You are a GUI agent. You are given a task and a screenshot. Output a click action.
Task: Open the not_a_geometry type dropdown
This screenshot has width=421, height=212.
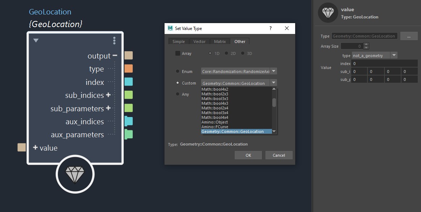(x=394, y=56)
